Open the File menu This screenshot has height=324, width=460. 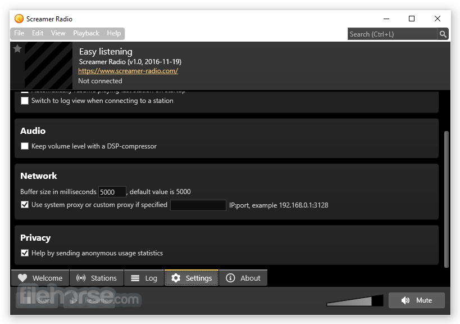19,33
